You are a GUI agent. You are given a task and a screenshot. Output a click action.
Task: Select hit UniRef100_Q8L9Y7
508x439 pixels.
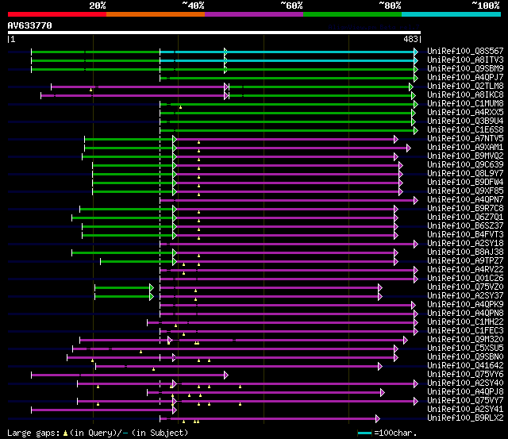pyautogui.click(x=465, y=174)
